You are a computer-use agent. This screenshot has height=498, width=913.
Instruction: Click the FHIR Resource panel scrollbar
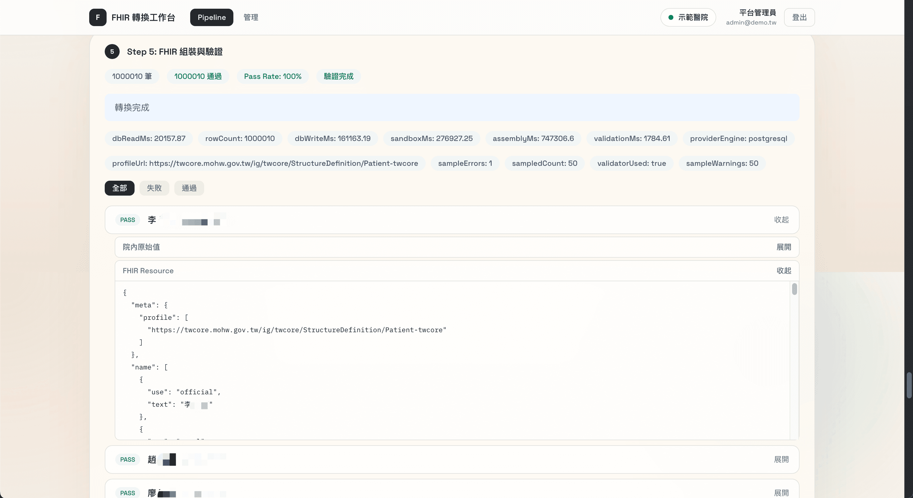[794, 289]
